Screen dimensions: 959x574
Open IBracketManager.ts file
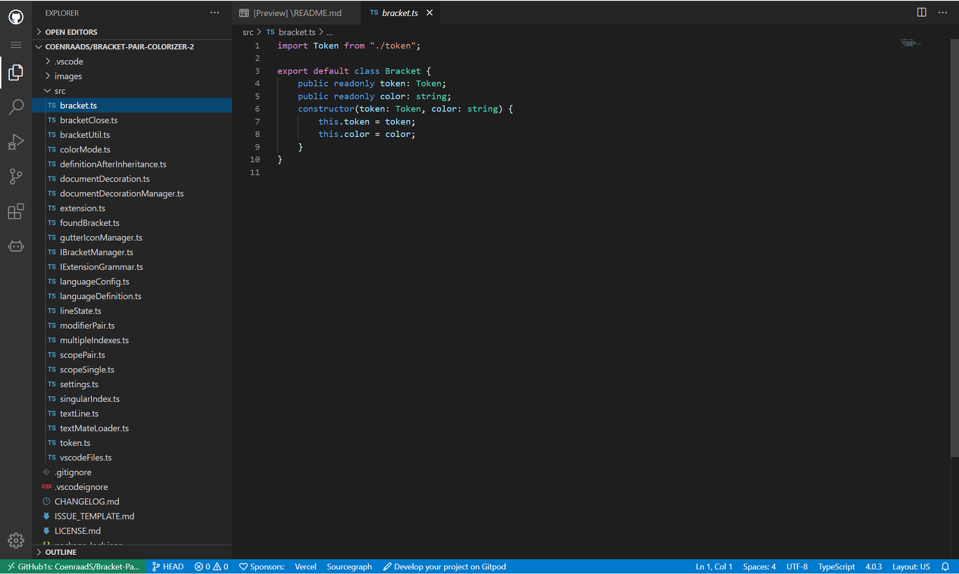coord(132,252)
